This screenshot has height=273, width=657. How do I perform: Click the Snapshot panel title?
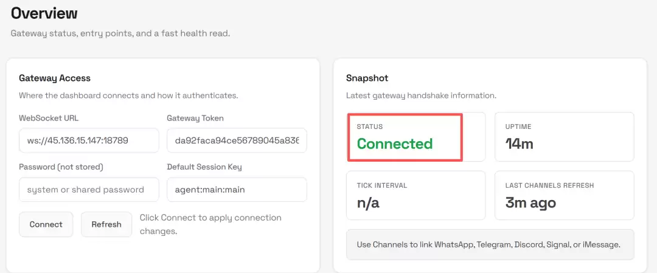[367, 78]
